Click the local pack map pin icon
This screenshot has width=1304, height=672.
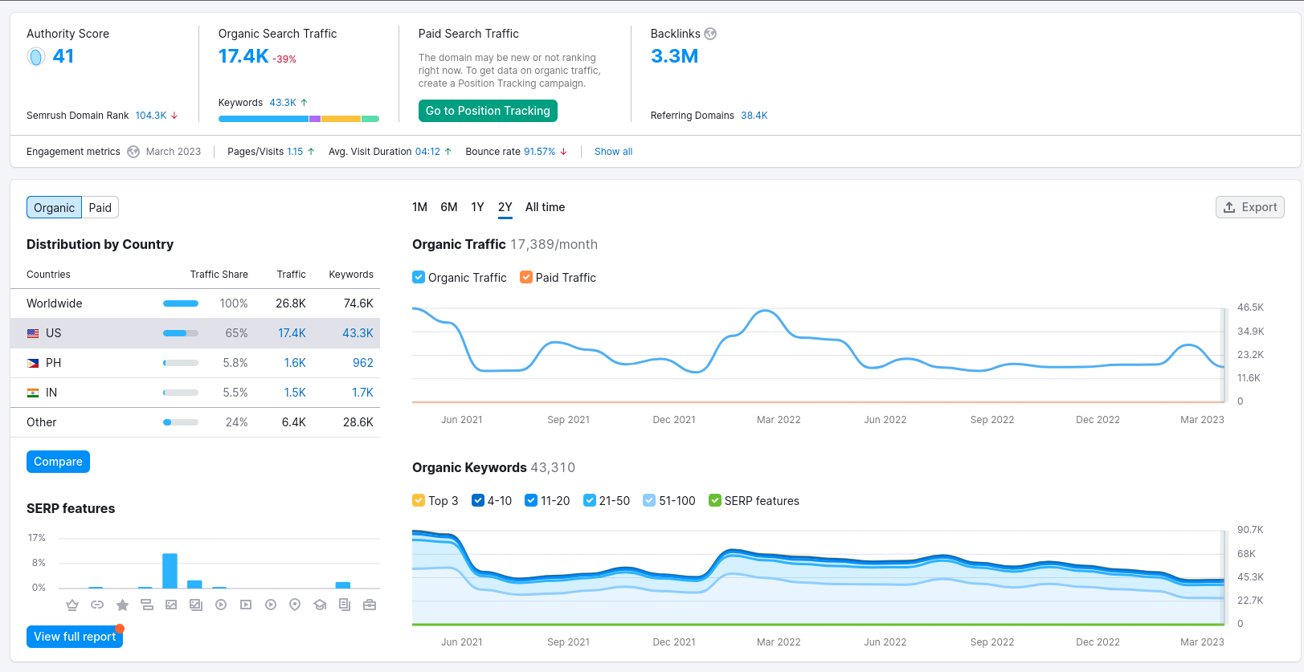click(x=295, y=605)
